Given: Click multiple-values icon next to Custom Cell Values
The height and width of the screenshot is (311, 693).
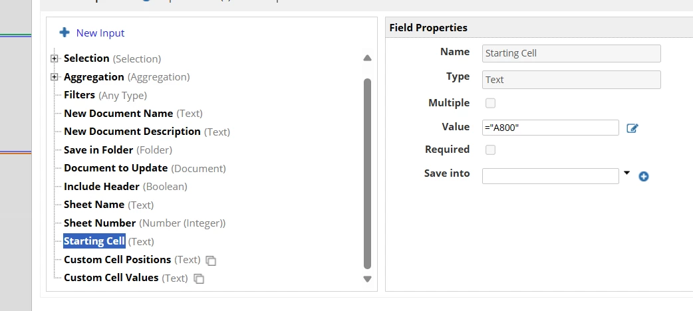Looking at the screenshot, I should (x=199, y=278).
